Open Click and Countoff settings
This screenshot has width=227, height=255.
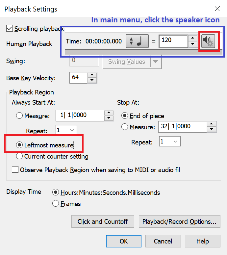click(103, 221)
